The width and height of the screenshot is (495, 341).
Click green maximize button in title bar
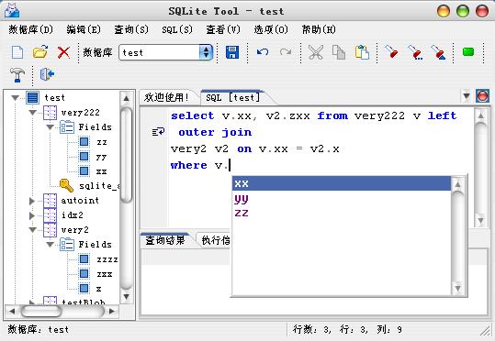point(463,11)
